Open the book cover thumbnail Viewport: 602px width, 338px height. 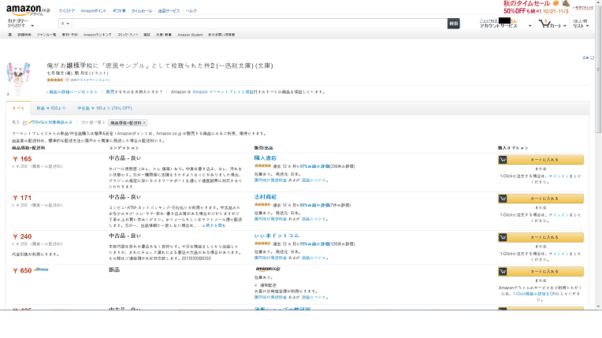tap(18, 79)
